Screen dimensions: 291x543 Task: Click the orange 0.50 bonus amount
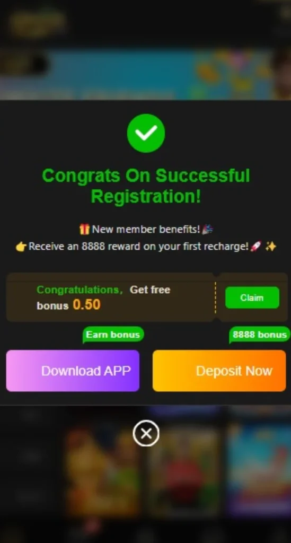[x=86, y=305]
